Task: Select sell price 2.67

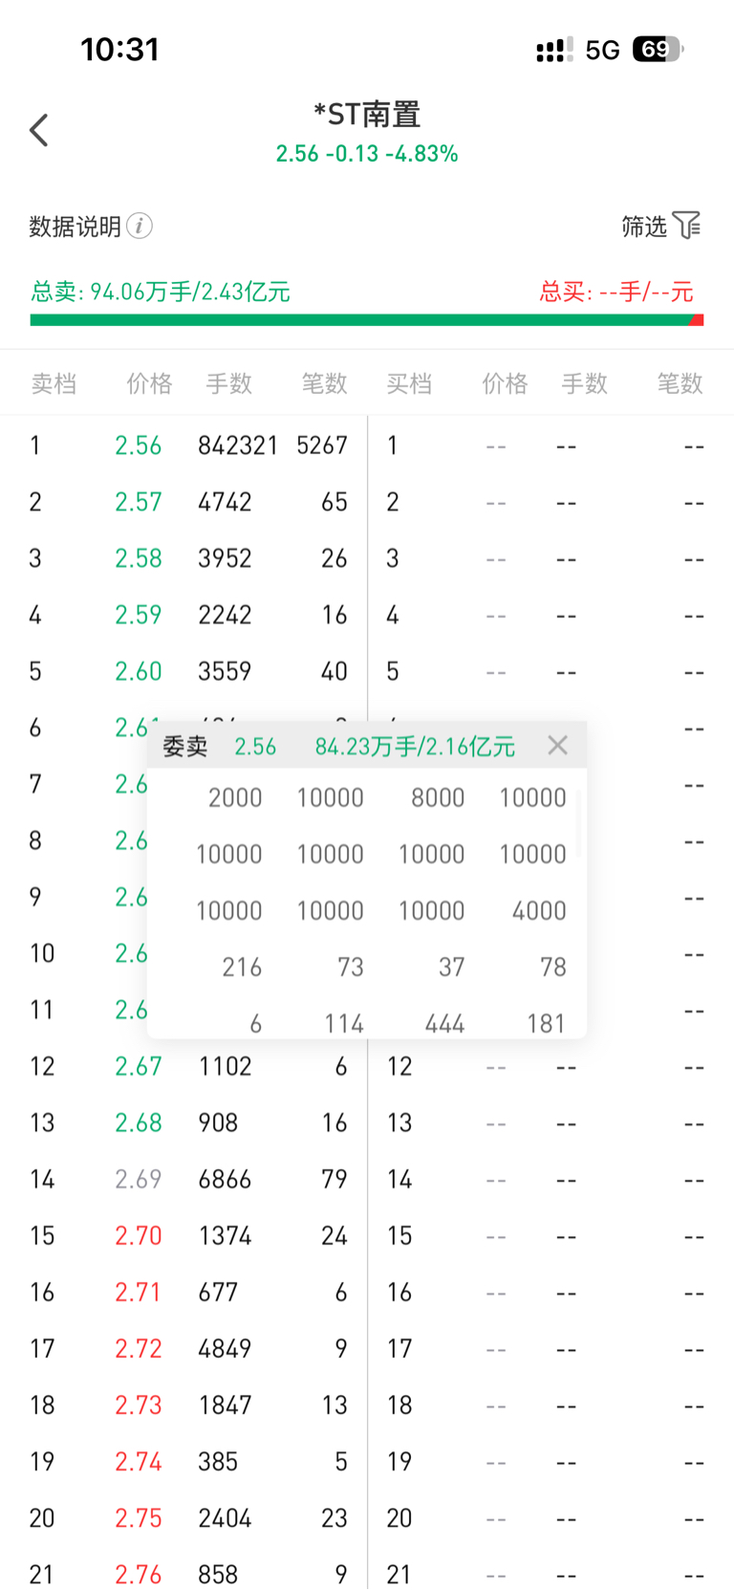Action: [x=139, y=1066]
